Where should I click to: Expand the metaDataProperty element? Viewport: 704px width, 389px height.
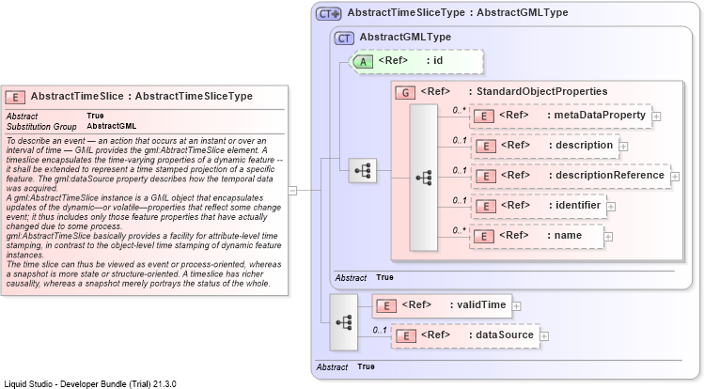(656, 117)
